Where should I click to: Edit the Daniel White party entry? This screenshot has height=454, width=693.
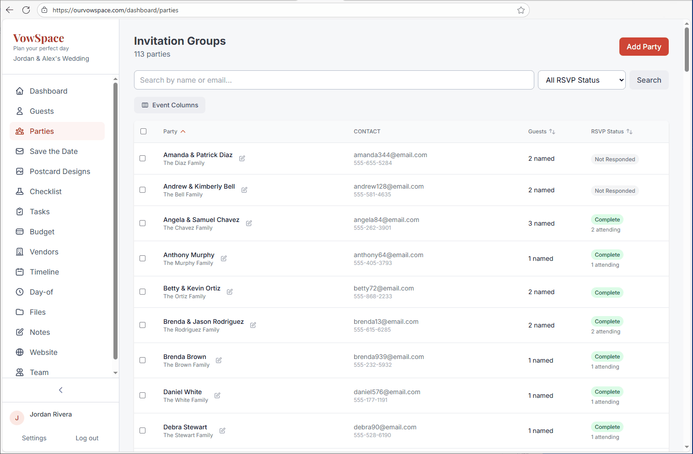pyautogui.click(x=217, y=395)
